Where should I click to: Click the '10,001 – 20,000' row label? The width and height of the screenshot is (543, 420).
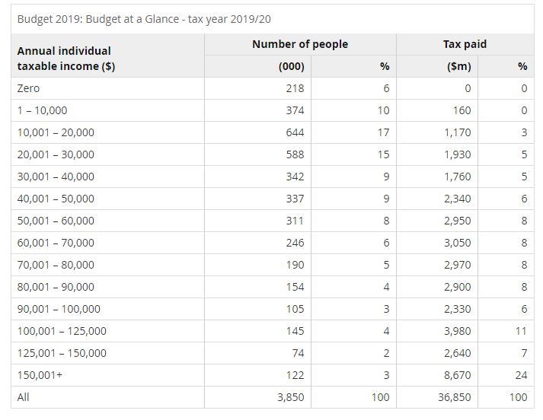point(56,132)
